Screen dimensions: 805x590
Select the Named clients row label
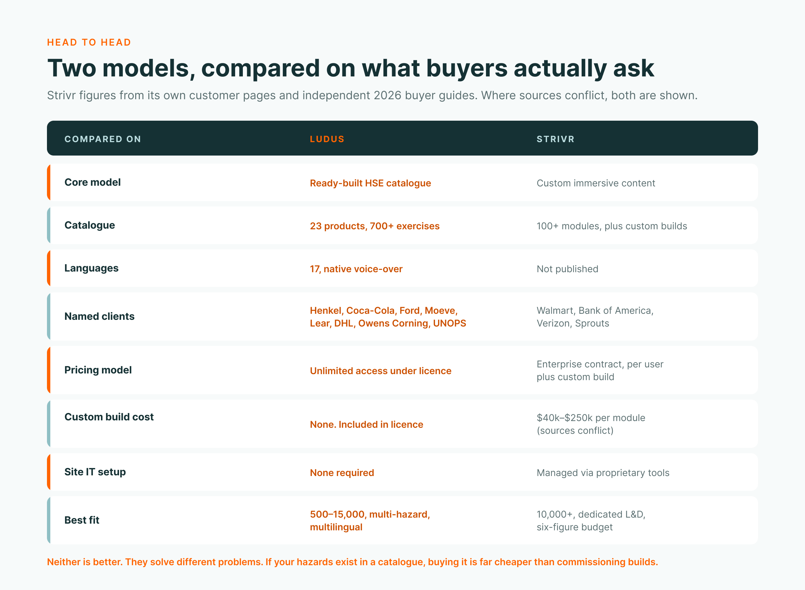(x=99, y=316)
